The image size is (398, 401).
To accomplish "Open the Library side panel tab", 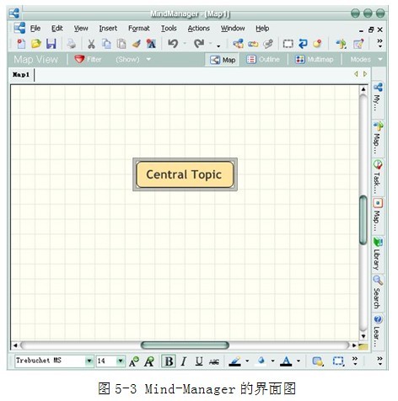I will click(378, 254).
